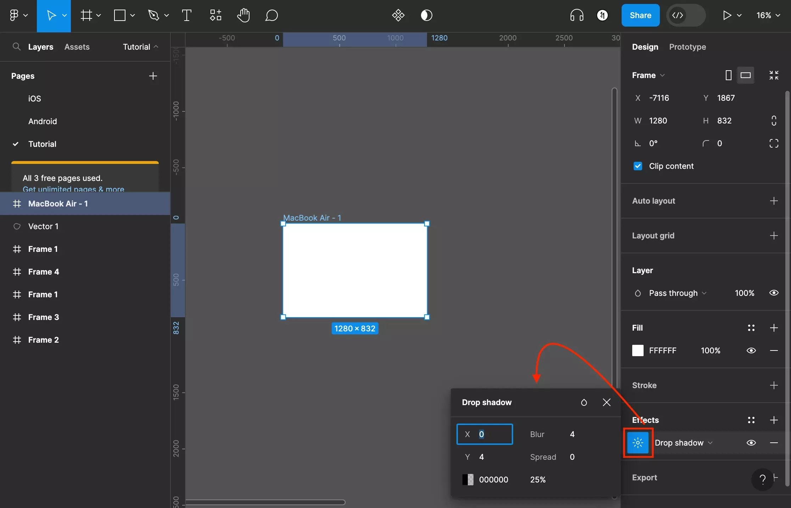Click Get unlimited pages link

pos(73,189)
